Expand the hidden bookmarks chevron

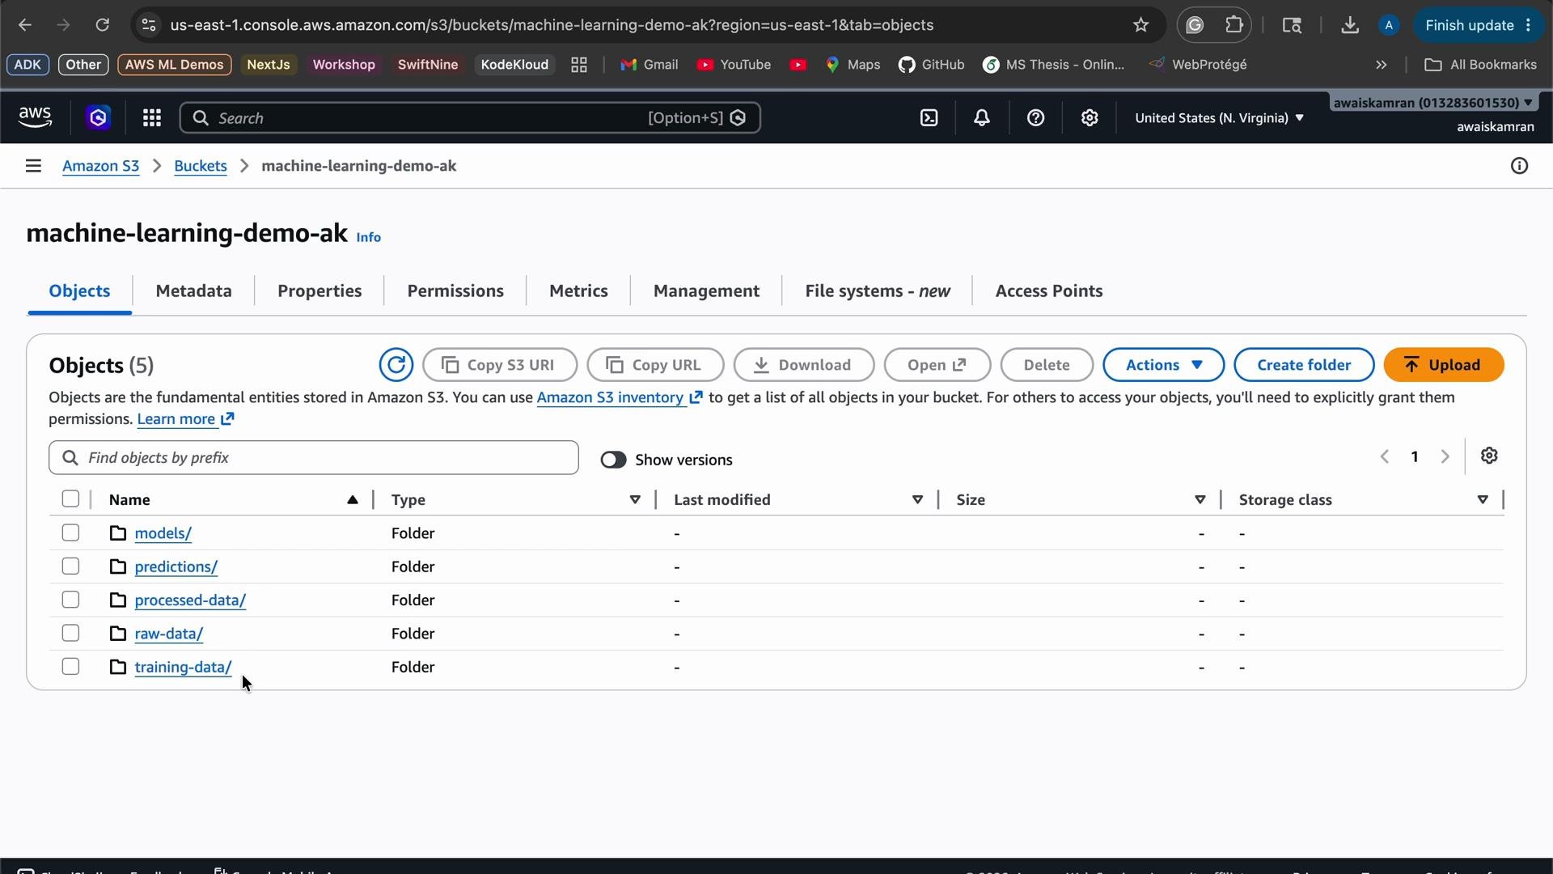tap(1381, 65)
